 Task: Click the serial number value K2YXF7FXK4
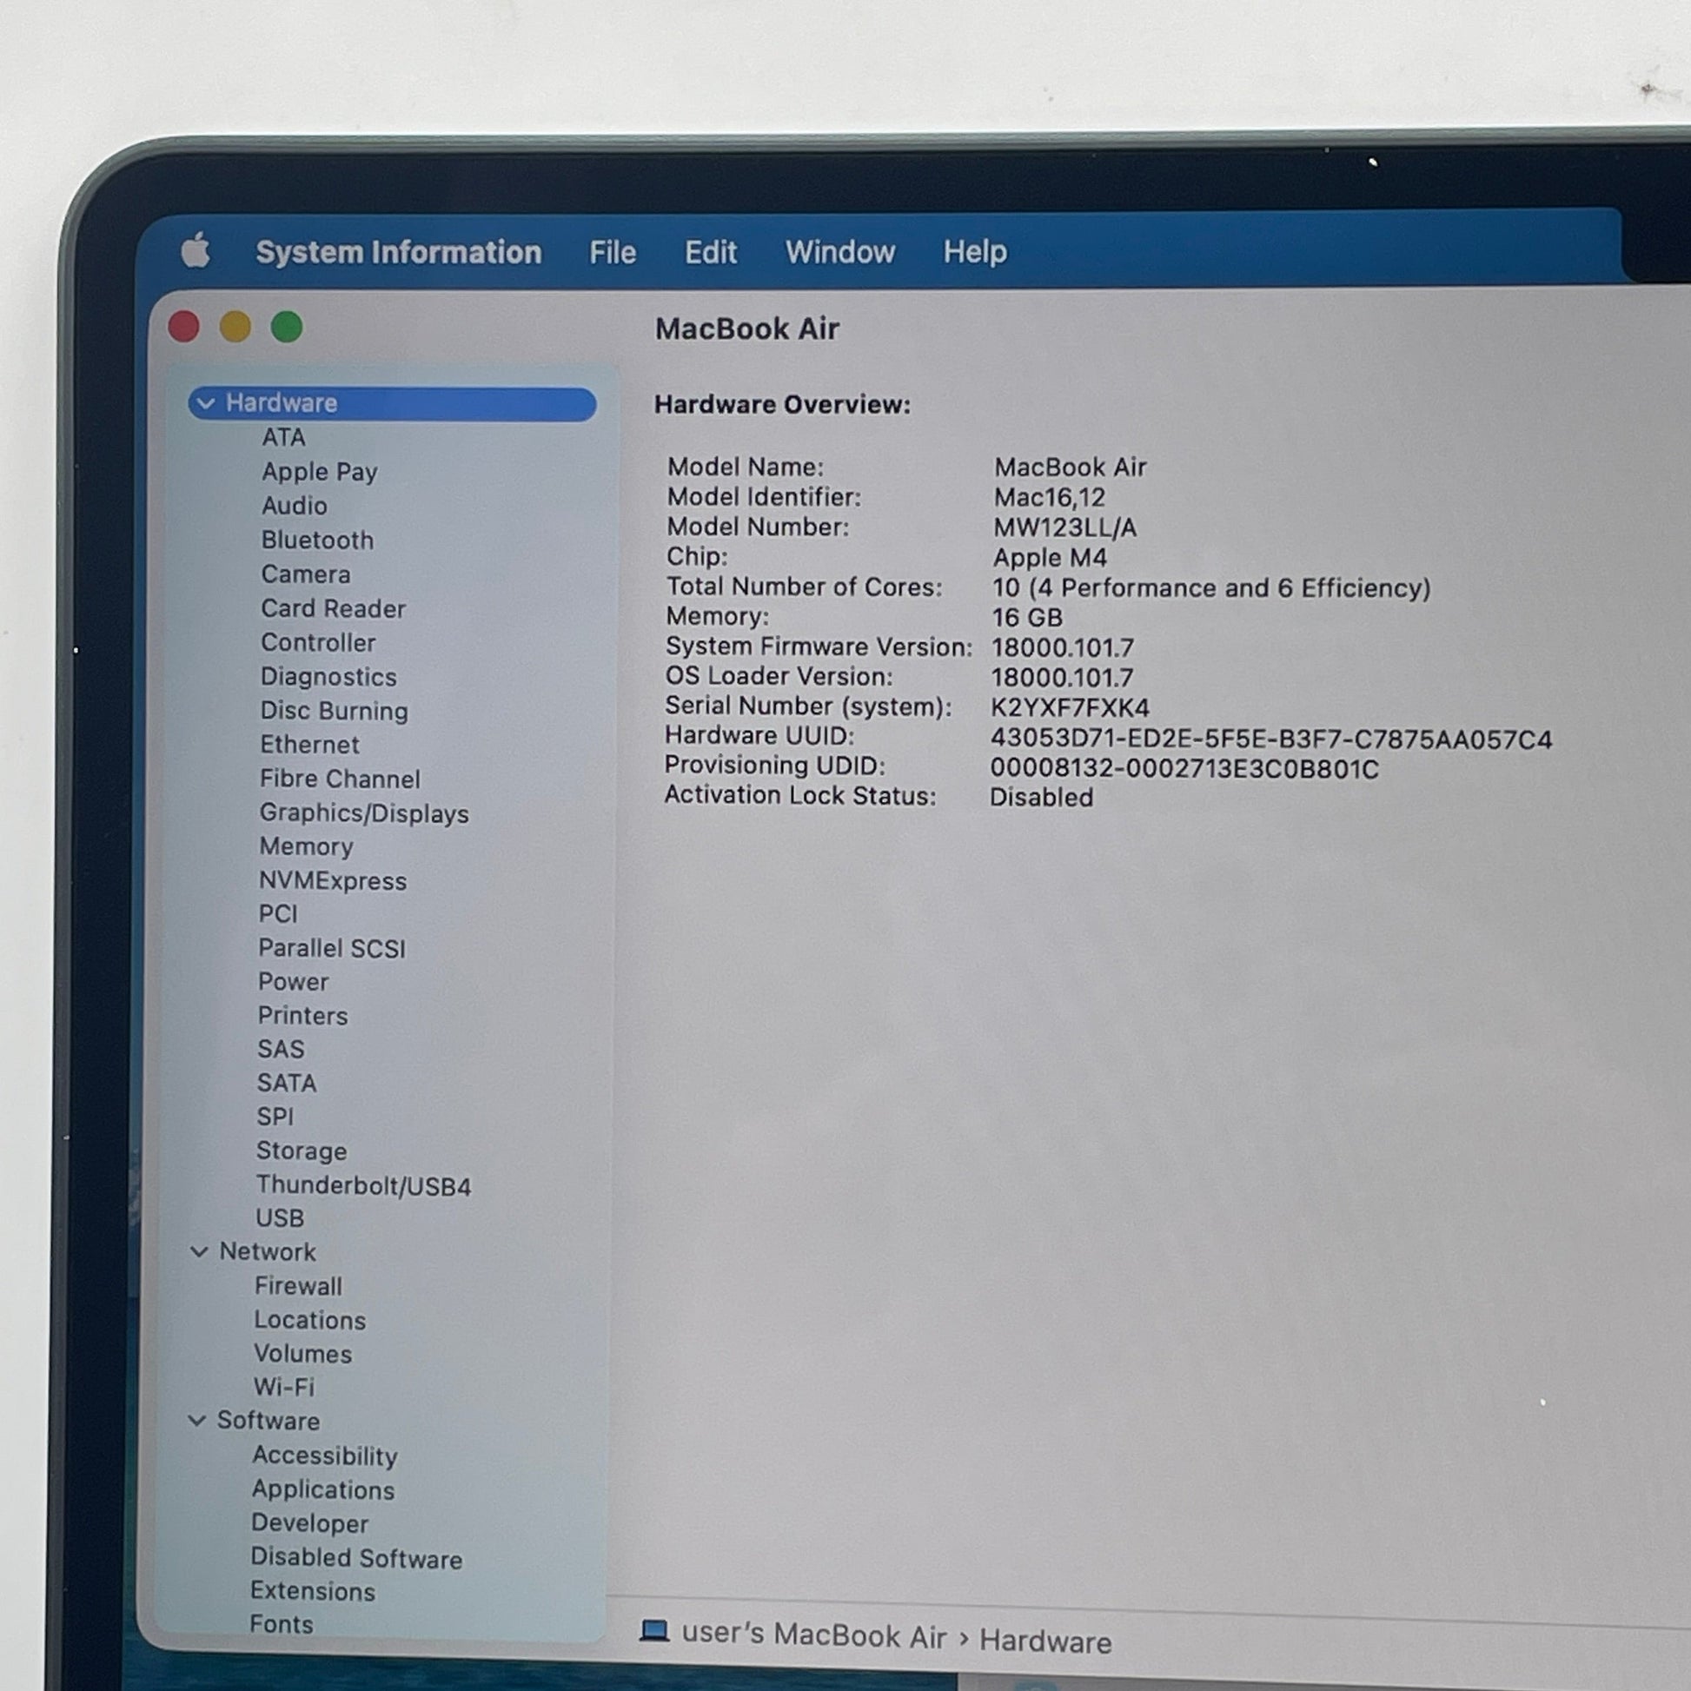[x=1070, y=707]
